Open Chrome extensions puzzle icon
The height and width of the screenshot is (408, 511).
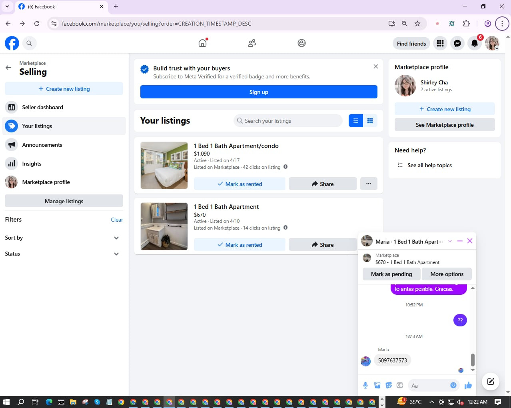click(466, 24)
